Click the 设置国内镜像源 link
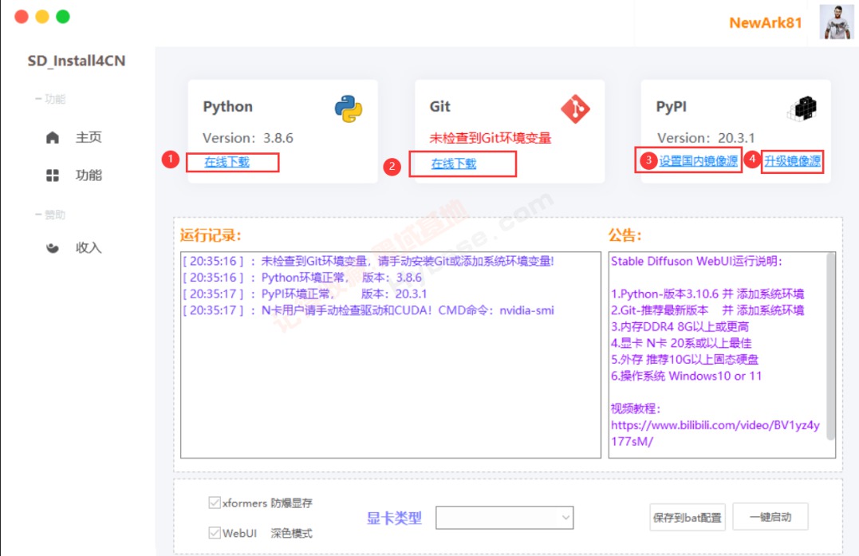 coord(698,161)
